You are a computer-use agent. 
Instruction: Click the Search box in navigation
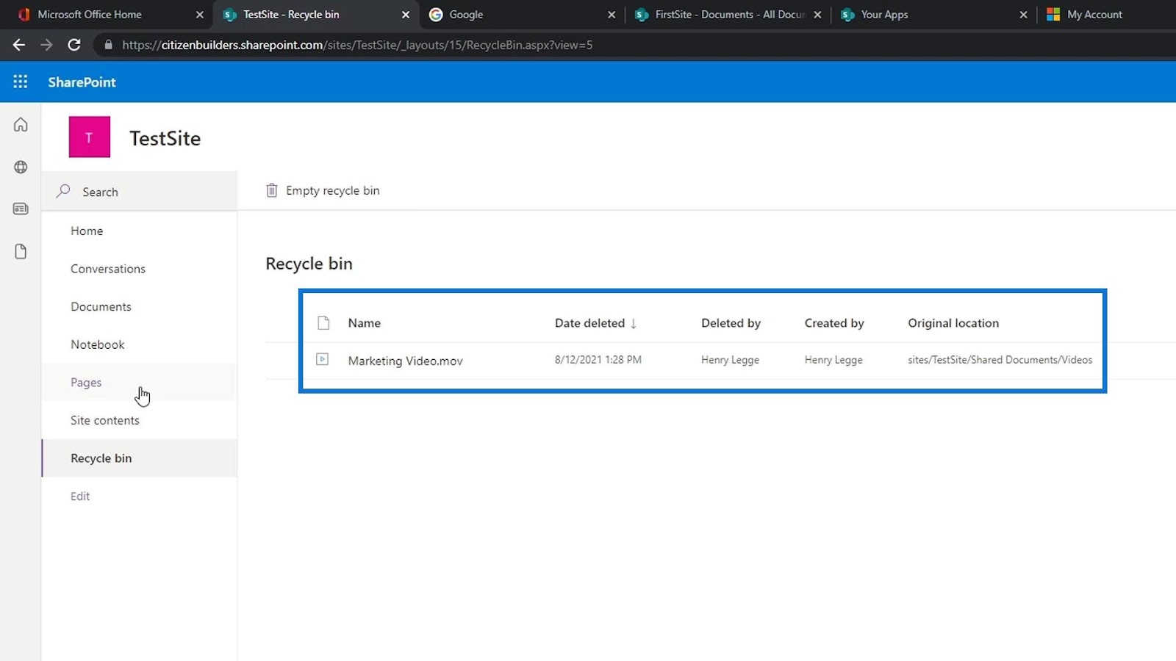[140, 192]
